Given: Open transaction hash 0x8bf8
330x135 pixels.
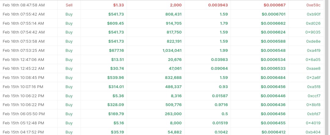Looking at the screenshot, I should point(313,105).
